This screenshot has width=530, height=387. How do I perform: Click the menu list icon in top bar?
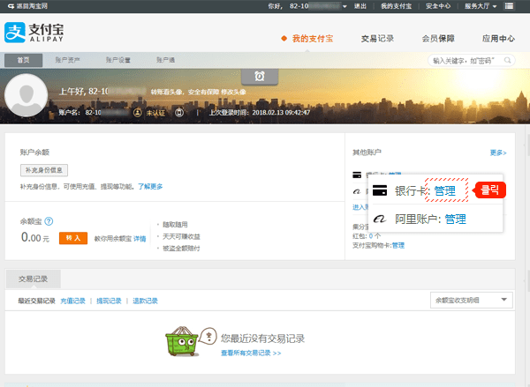pyautogui.click(x=509, y=6)
